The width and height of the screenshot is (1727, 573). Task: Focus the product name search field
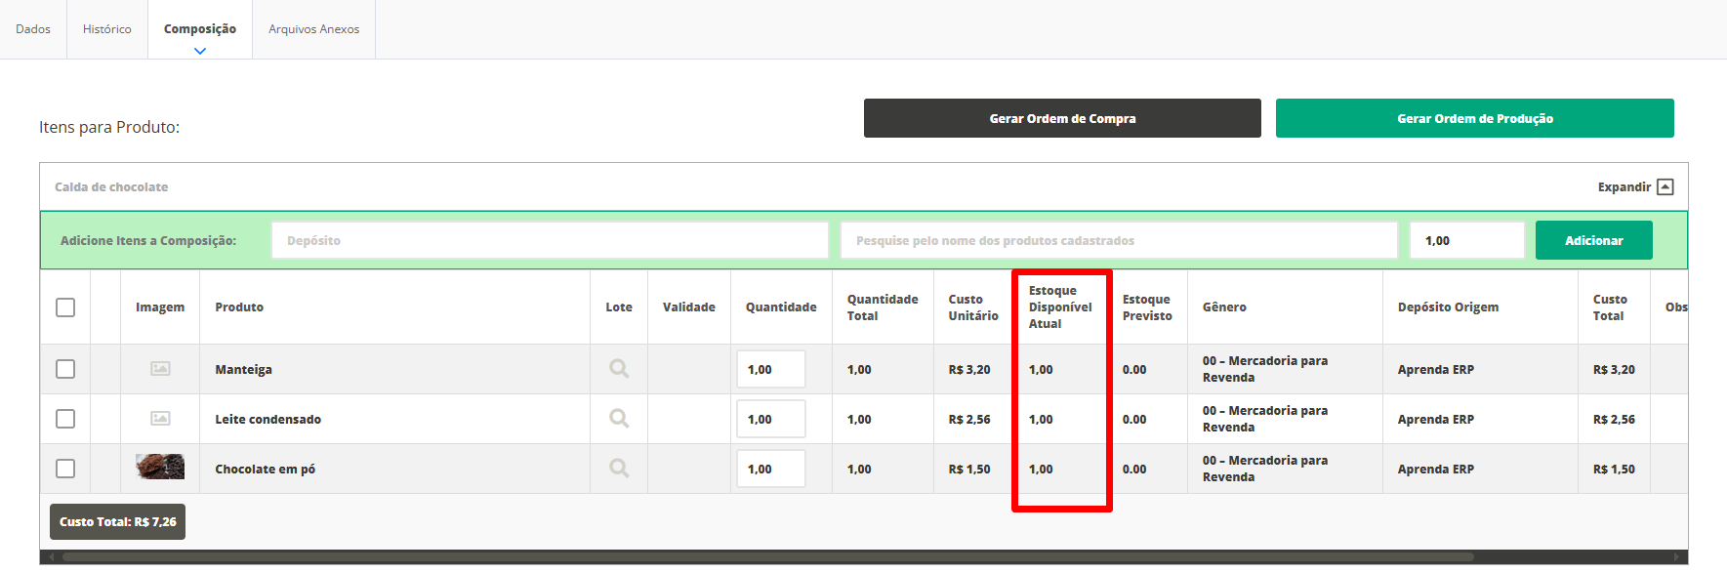[x=1119, y=240]
